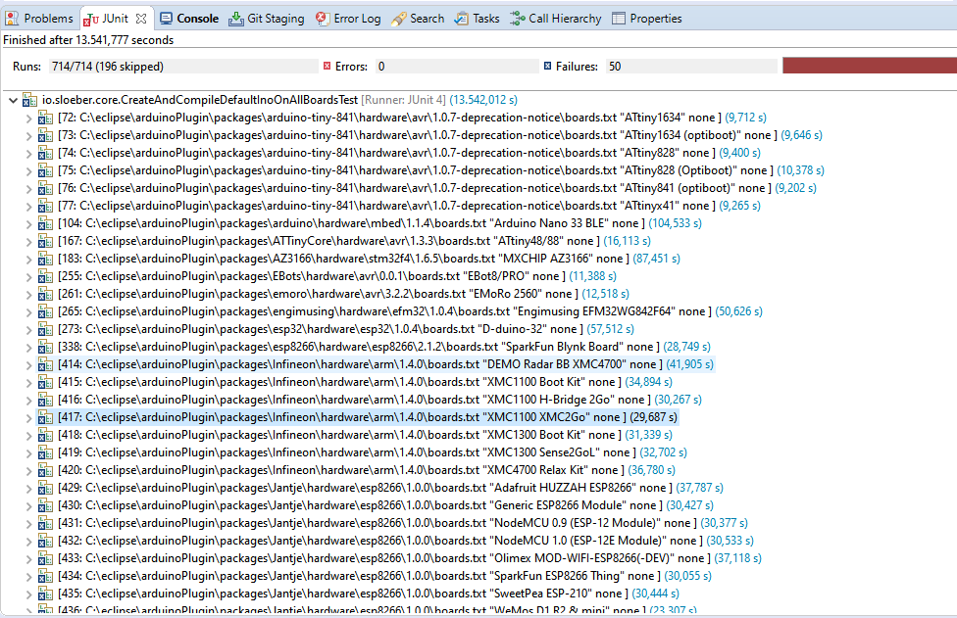Click failed test icon for [432] NodeMCU 1.0
957x618 pixels.
[46, 542]
